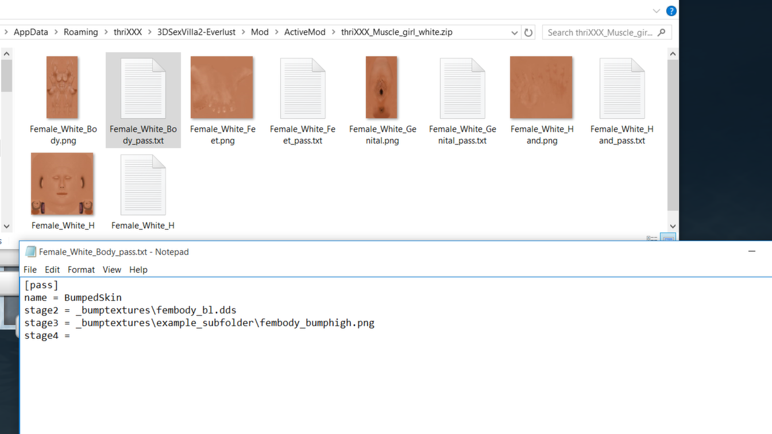Go to Mod folder breadcrumb
The height and width of the screenshot is (434, 772).
tap(260, 32)
